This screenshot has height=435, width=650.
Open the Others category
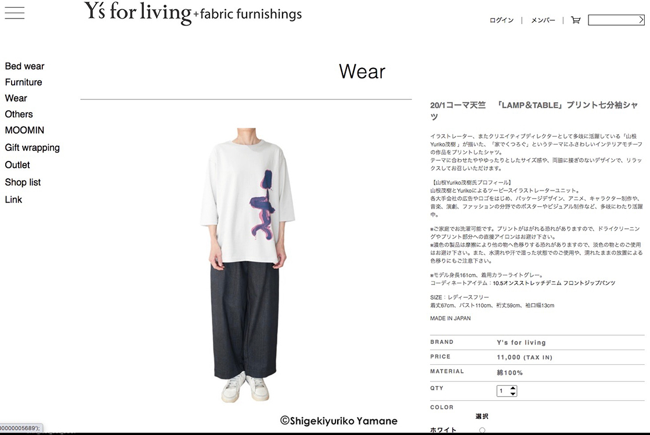tap(19, 114)
